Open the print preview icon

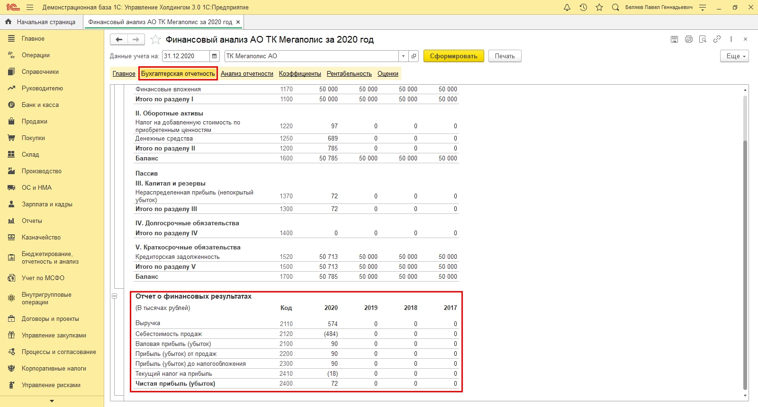click(703, 39)
